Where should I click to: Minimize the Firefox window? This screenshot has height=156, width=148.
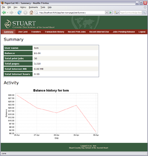click(x=137, y=3)
